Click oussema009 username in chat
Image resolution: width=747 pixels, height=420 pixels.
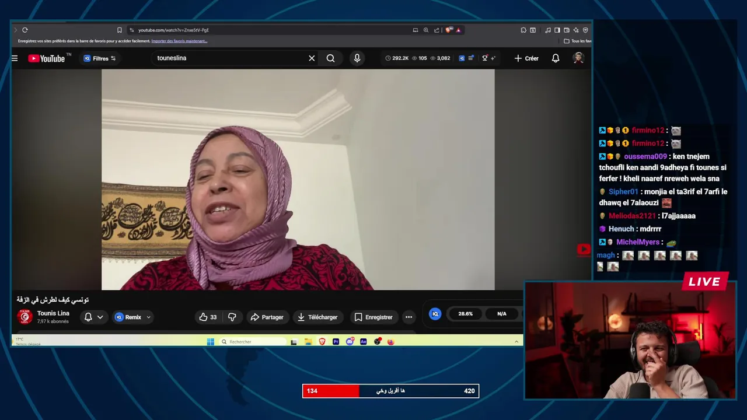pyautogui.click(x=645, y=156)
